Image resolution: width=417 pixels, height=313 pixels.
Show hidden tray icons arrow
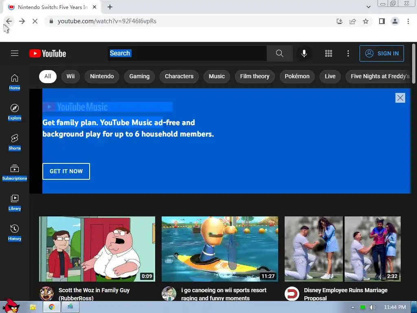(x=353, y=307)
